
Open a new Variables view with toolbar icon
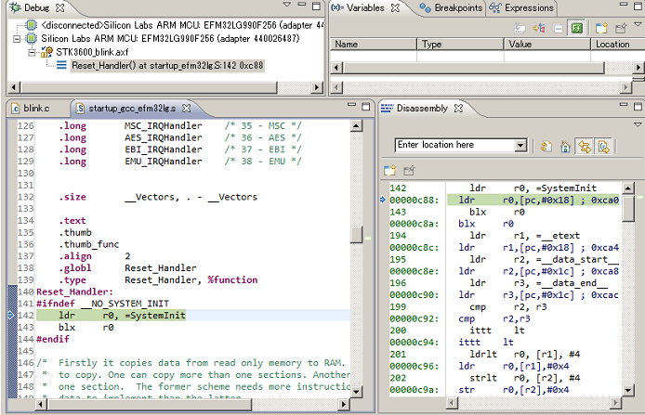click(x=601, y=28)
